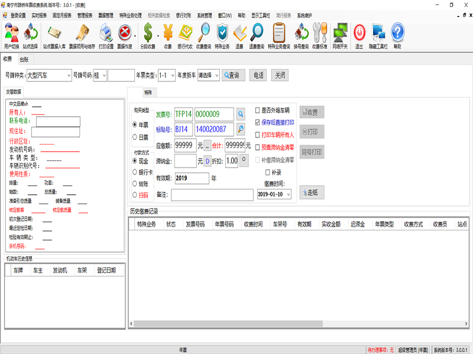Click the left arrow of history scrollbar
Image resolution: width=473 pixels, height=354 pixels.
click(131, 323)
